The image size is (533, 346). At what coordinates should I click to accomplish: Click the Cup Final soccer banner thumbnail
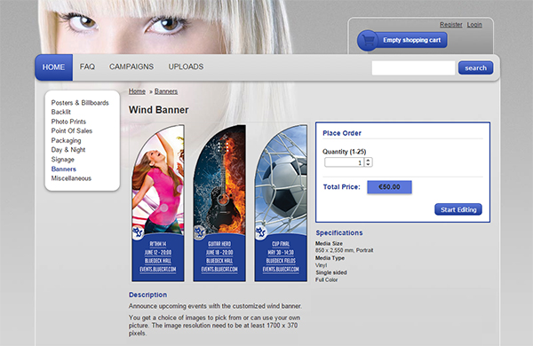click(x=281, y=203)
